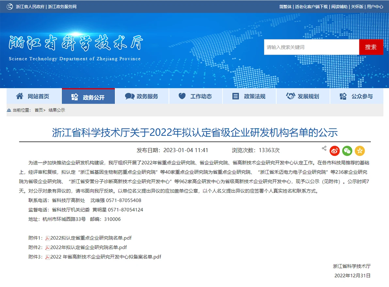Click the generic share icon
Image resolution: width=389 pixels, height=287 pixels.
pyautogui.click(x=324, y=148)
